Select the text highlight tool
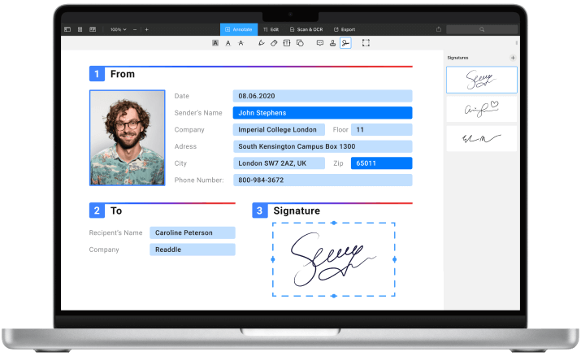Viewport: 581px width, 356px height. click(215, 42)
